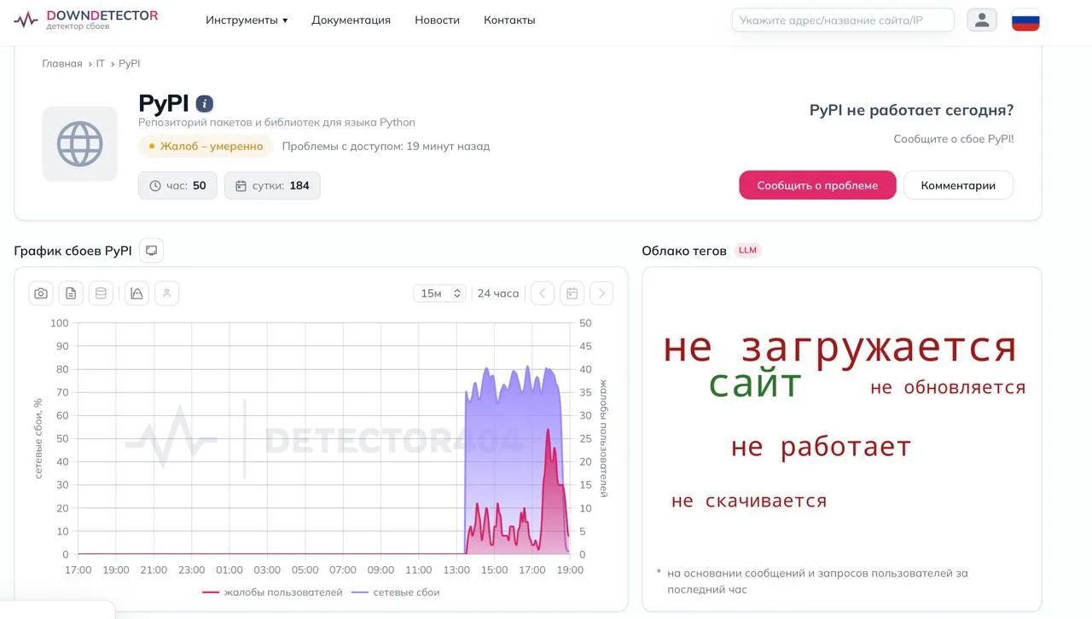
Task: Click the LLM badge near Облако тегов
Action: point(747,251)
